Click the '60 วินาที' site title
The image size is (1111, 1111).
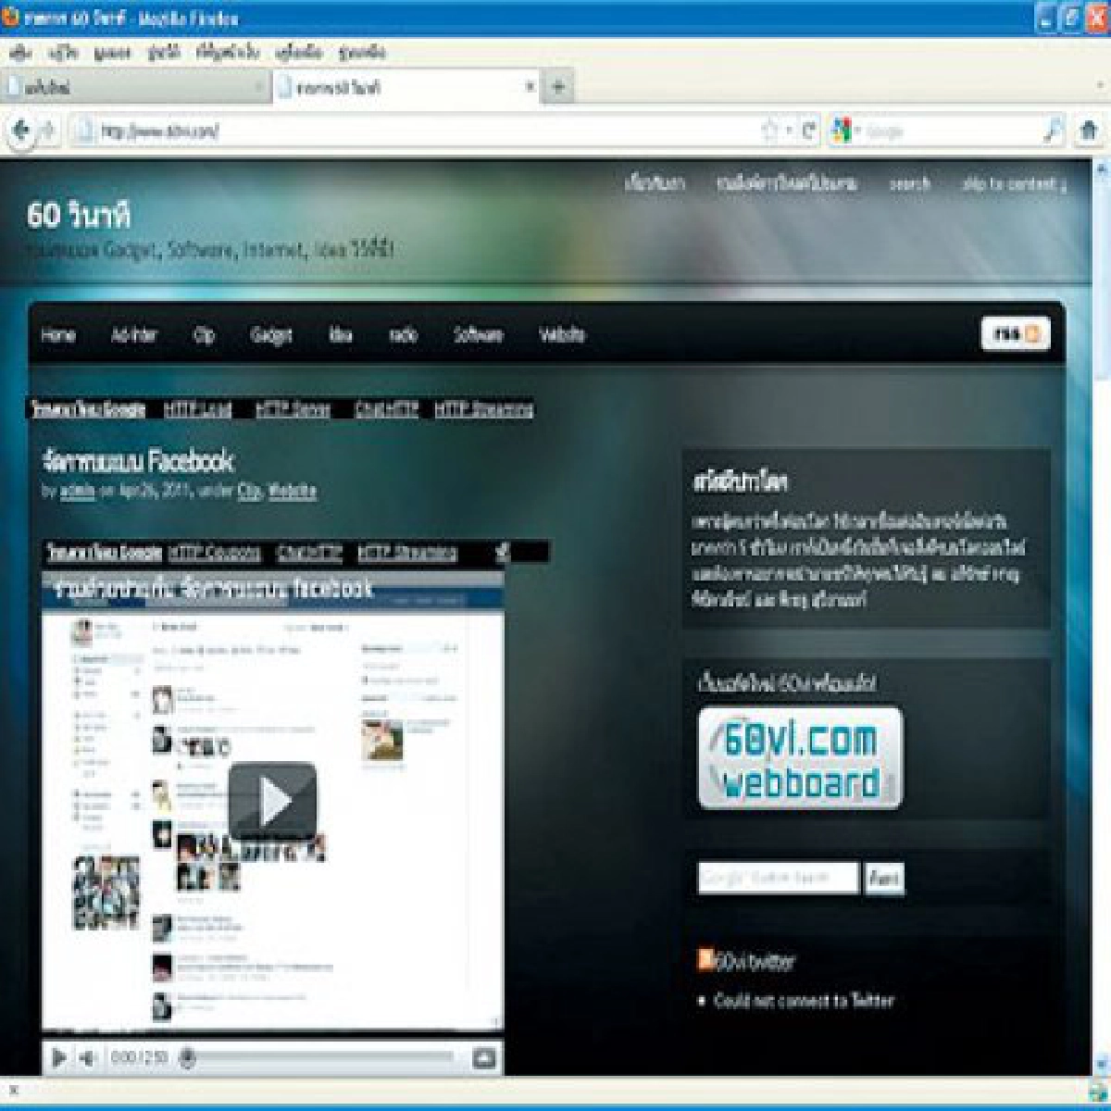click(x=79, y=216)
